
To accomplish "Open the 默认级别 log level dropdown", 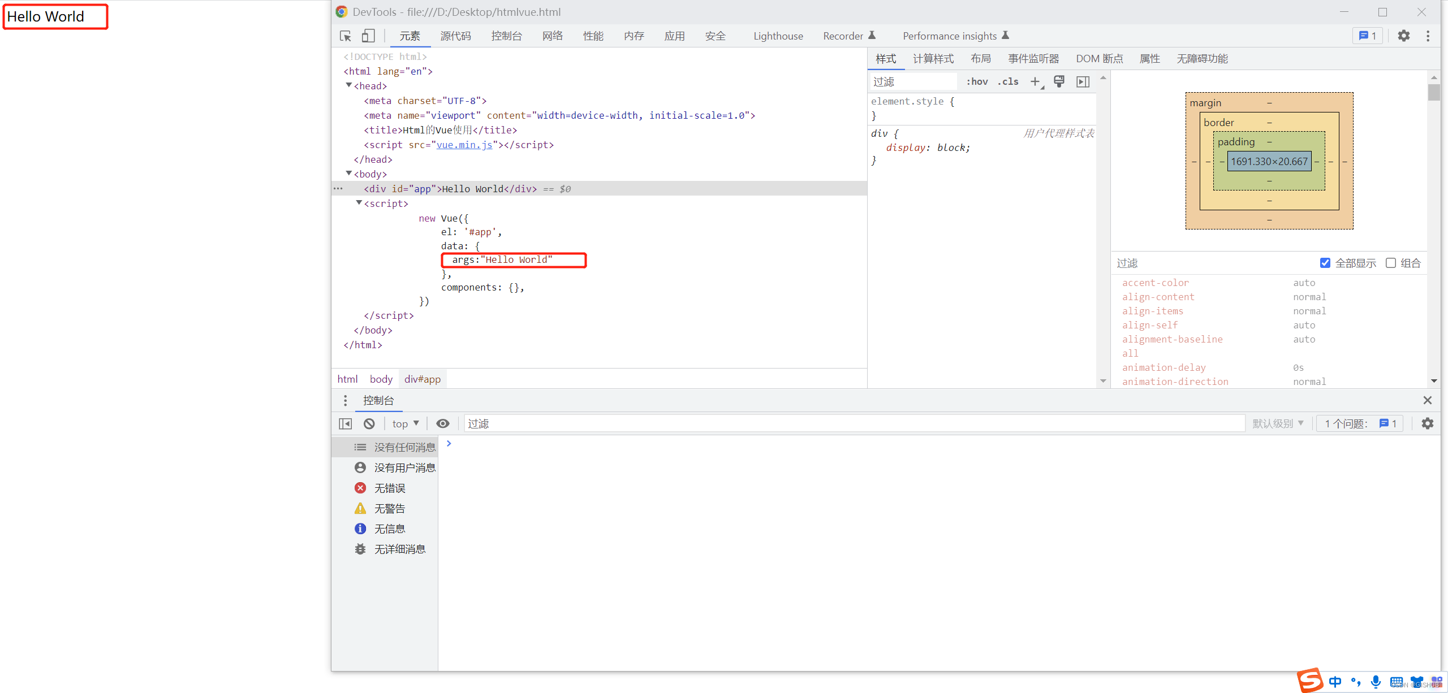I will click(x=1278, y=423).
